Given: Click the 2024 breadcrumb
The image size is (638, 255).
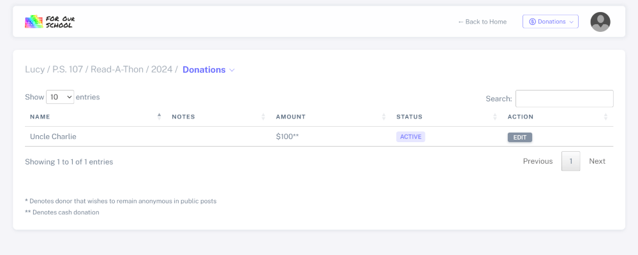Looking at the screenshot, I should click(x=161, y=69).
